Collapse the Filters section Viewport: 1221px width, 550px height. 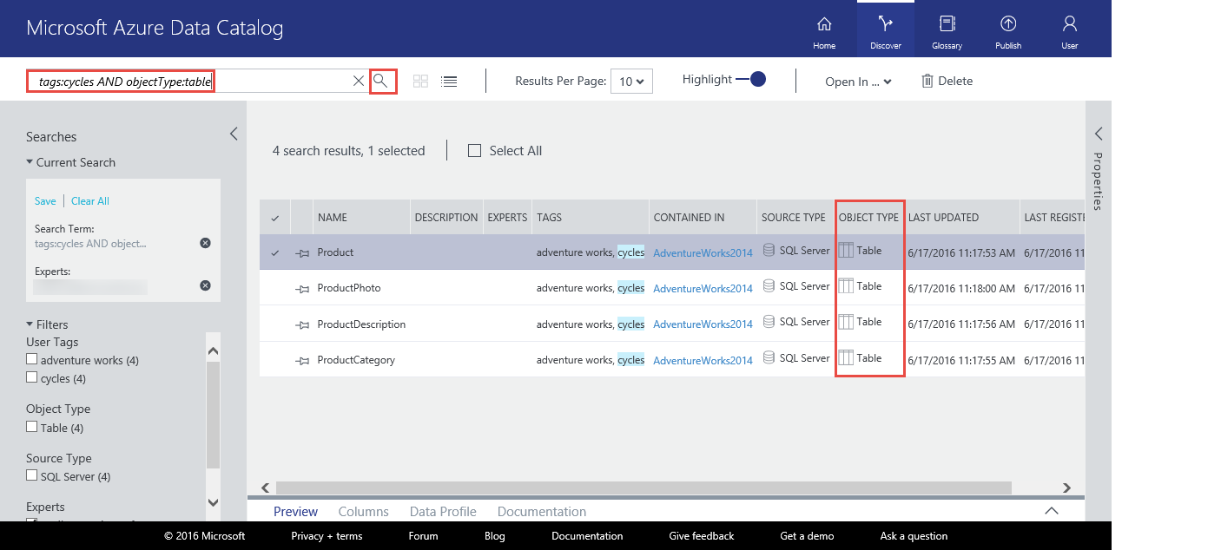tap(30, 324)
